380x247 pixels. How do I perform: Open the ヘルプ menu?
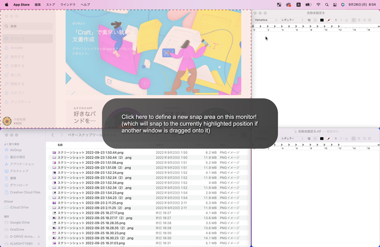tap(85, 5)
